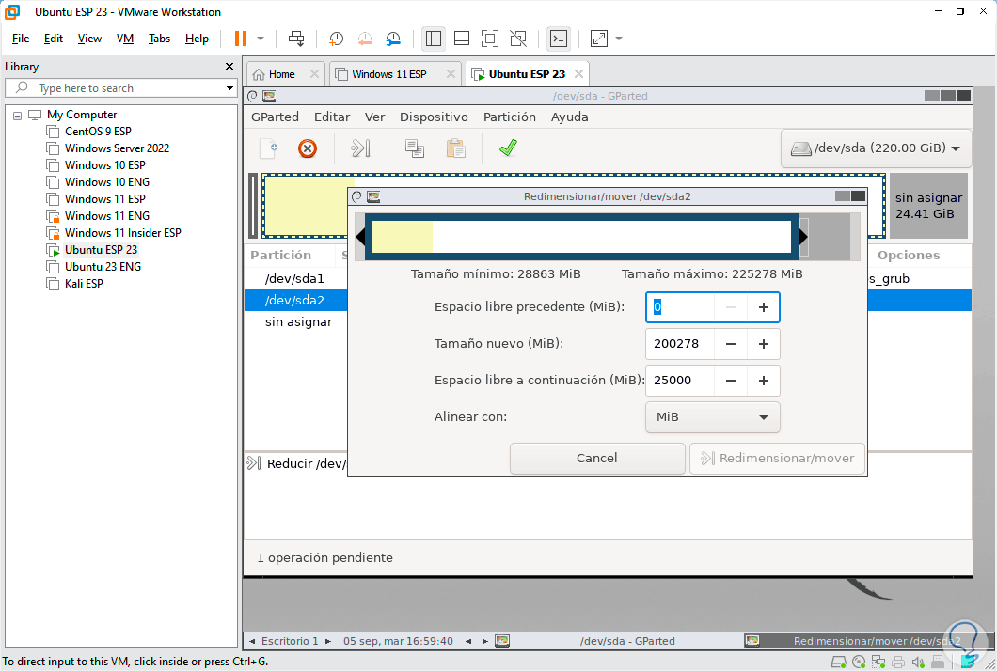Click new partition icon in GParted toolbar
This screenshot has width=997, height=671.
(269, 148)
